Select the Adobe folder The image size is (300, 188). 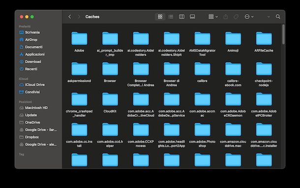coord(79,39)
